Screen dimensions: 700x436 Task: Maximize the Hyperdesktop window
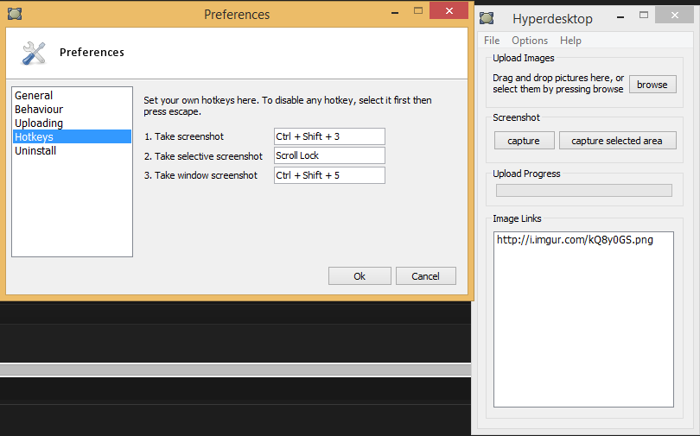[643, 16]
